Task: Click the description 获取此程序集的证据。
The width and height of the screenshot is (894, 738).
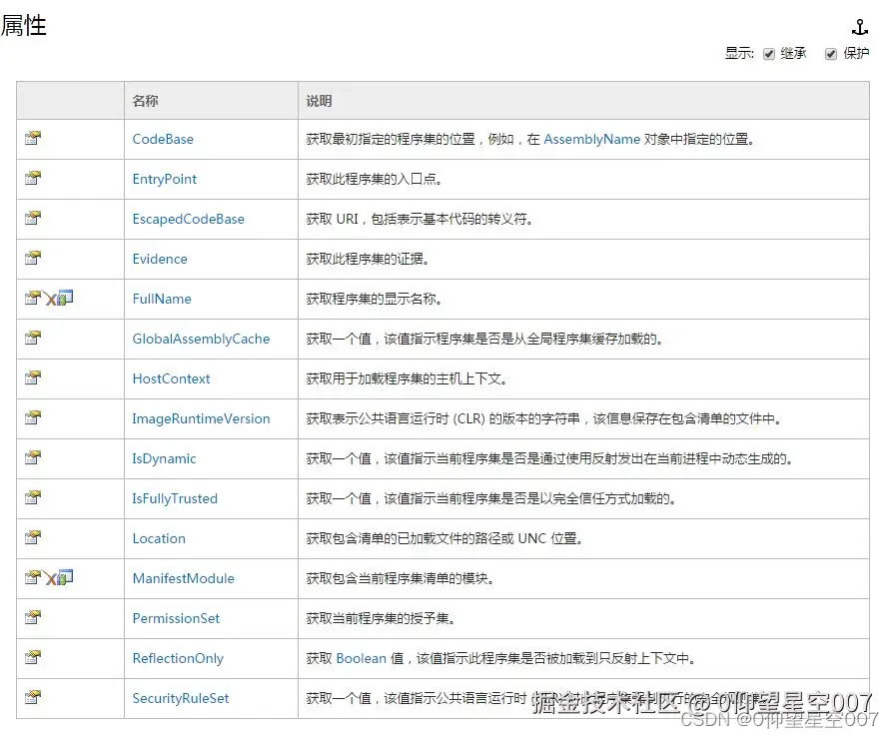Action: click(368, 259)
